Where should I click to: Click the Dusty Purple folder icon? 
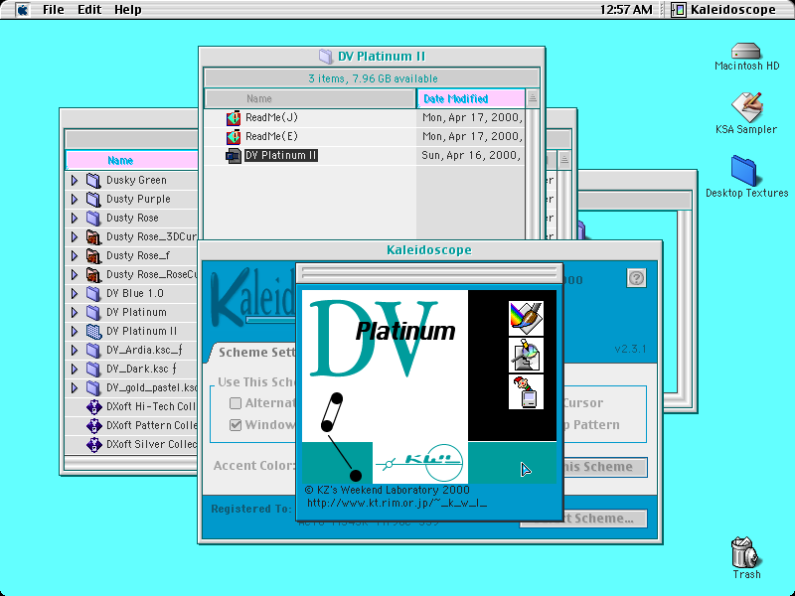(93, 199)
